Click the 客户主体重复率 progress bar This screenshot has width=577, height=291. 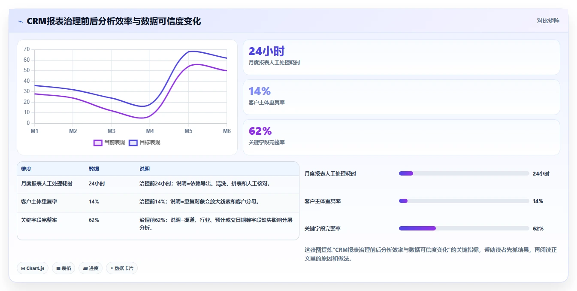point(464,201)
